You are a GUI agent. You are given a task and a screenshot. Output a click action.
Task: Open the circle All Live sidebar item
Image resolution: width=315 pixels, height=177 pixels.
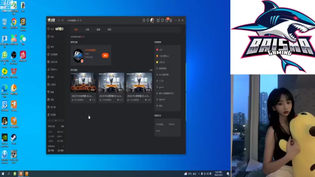pos(53,54)
